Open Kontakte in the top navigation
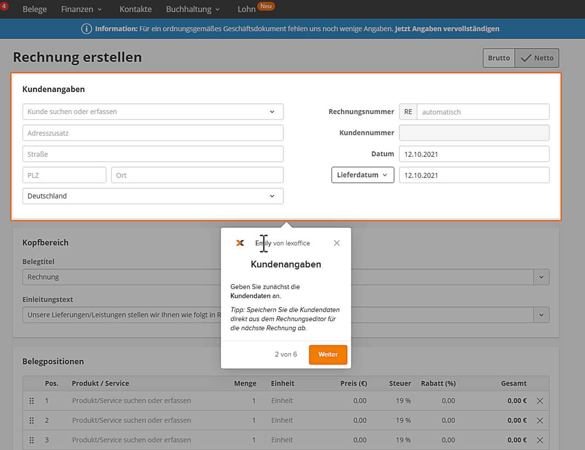The image size is (585, 450). (x=136, y=9)
